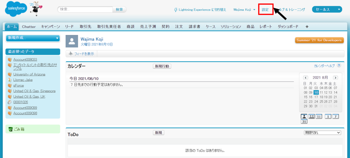
Task: Open the 取引先 tab
Action: (85, 27)
